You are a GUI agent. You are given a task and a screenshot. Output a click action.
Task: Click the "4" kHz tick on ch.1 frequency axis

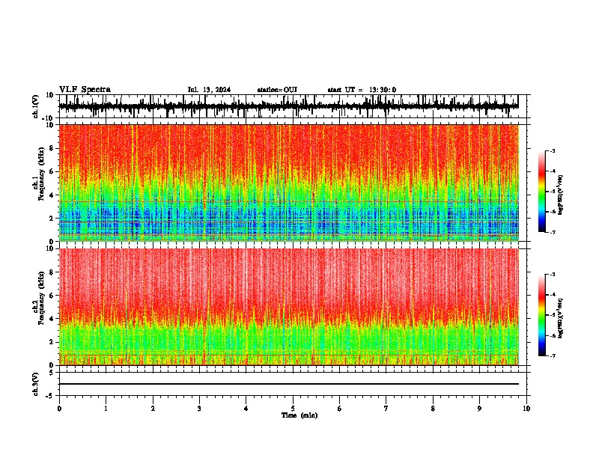point(52,195)
